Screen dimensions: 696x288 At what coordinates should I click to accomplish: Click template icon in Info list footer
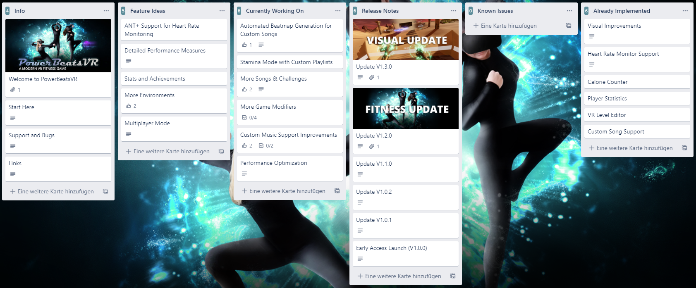pos(105,191)
